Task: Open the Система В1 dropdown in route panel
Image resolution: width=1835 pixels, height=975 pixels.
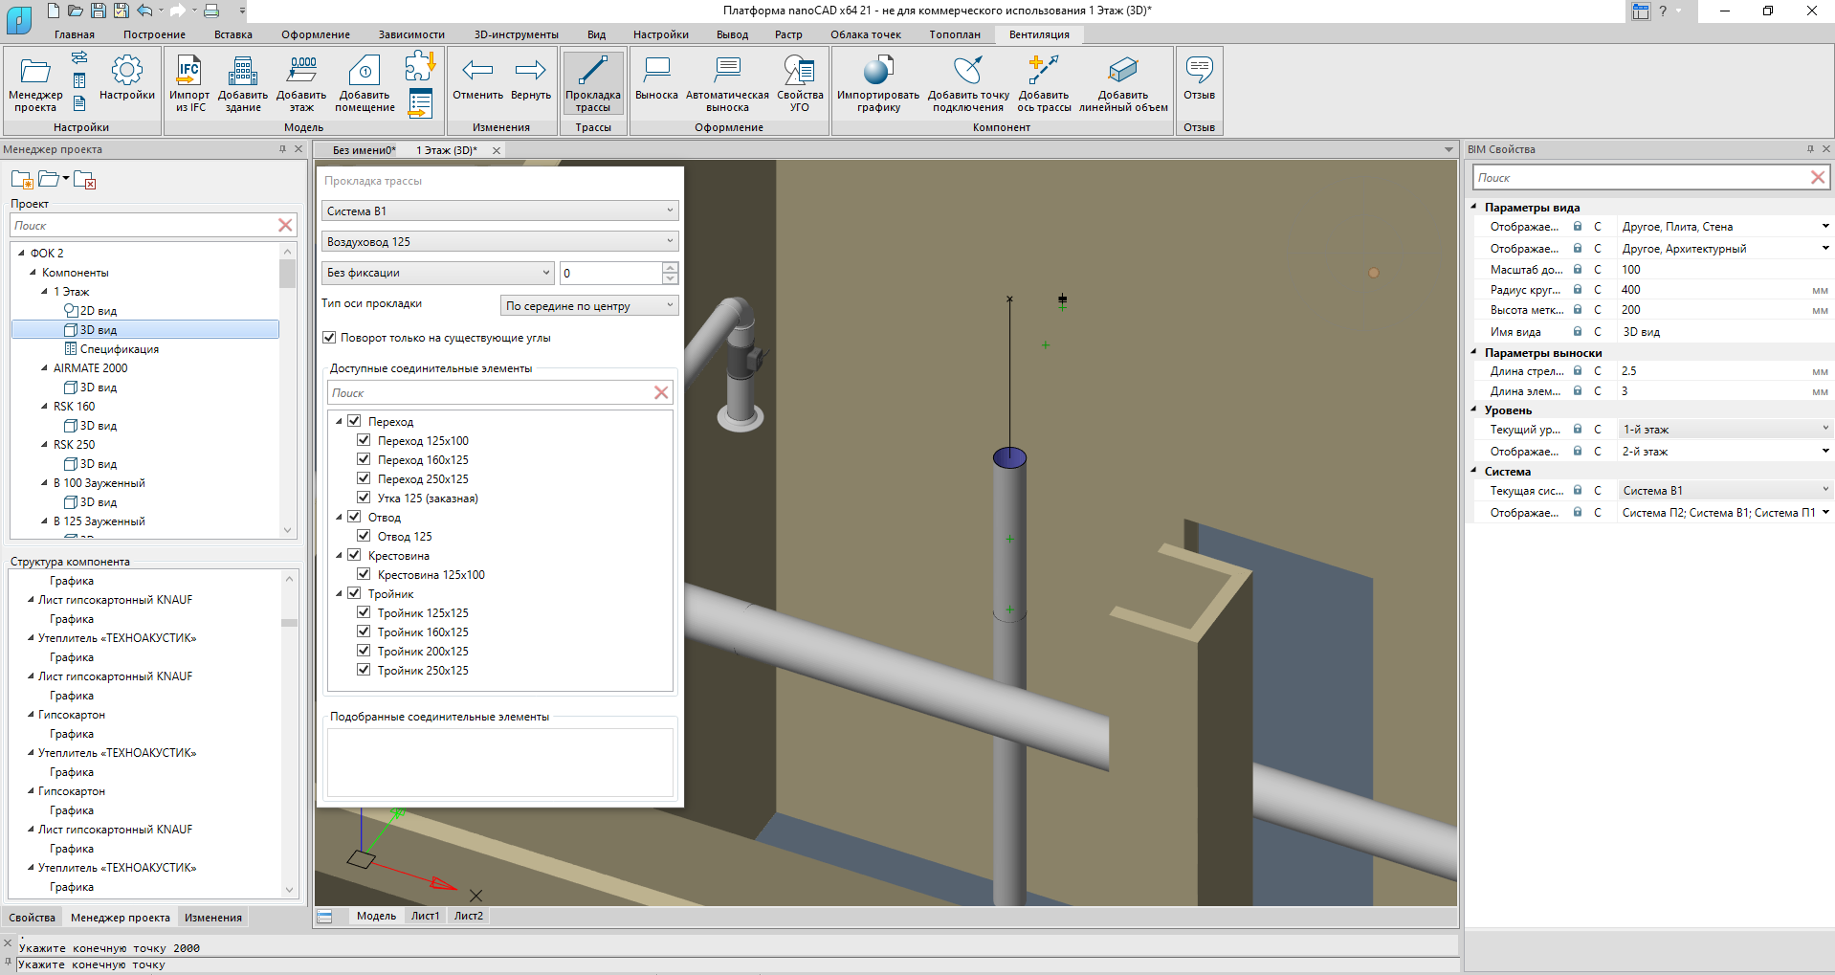Action: pos(499,211)
